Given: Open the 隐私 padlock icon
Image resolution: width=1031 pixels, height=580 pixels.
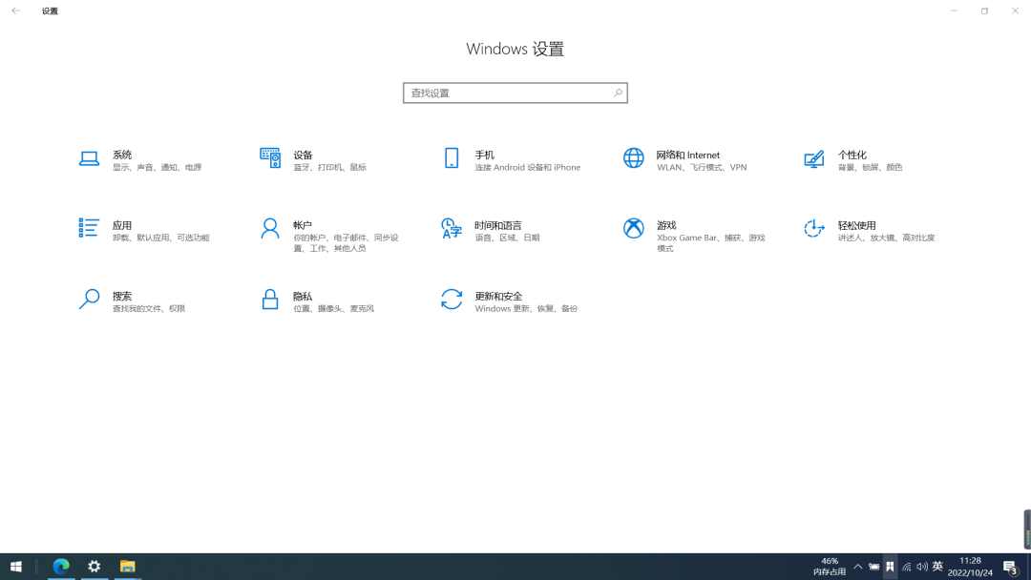Looking at the screenshot, I should 270,299.
